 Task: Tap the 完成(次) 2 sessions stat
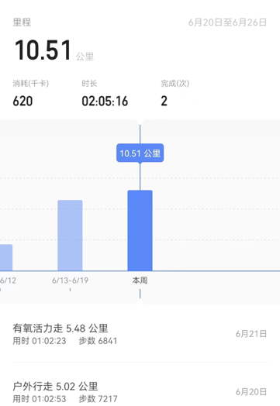[175, 94]
